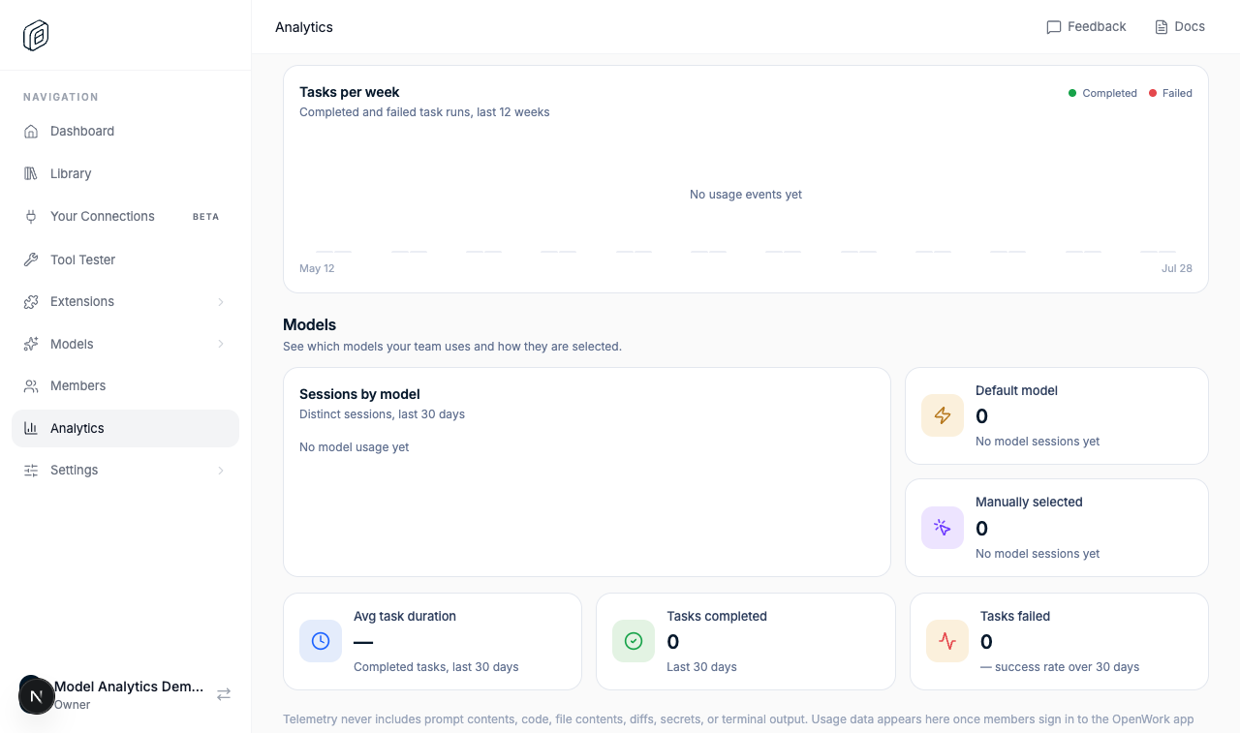Open Dashboard via the home icon

[x=31, y=132]
